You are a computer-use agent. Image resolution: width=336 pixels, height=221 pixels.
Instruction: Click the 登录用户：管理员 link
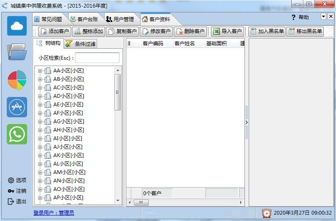pyautogui.click(x=54, y=213)
